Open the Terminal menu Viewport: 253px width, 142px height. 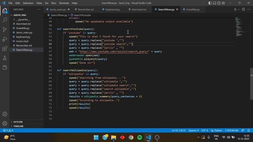pos(64,3)
